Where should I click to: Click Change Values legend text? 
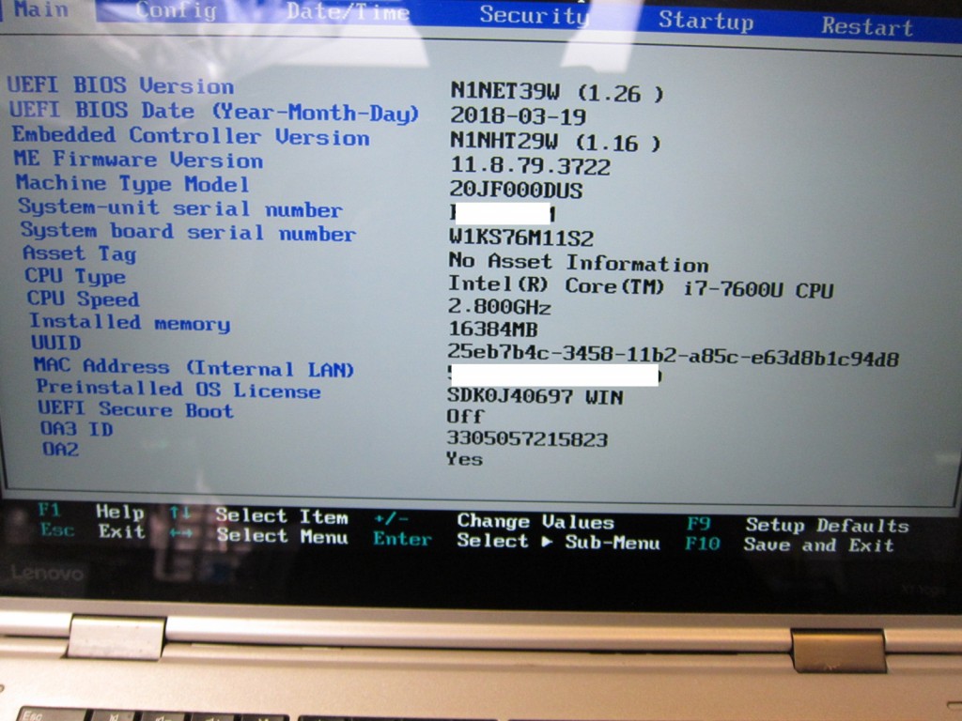point(535,522)
